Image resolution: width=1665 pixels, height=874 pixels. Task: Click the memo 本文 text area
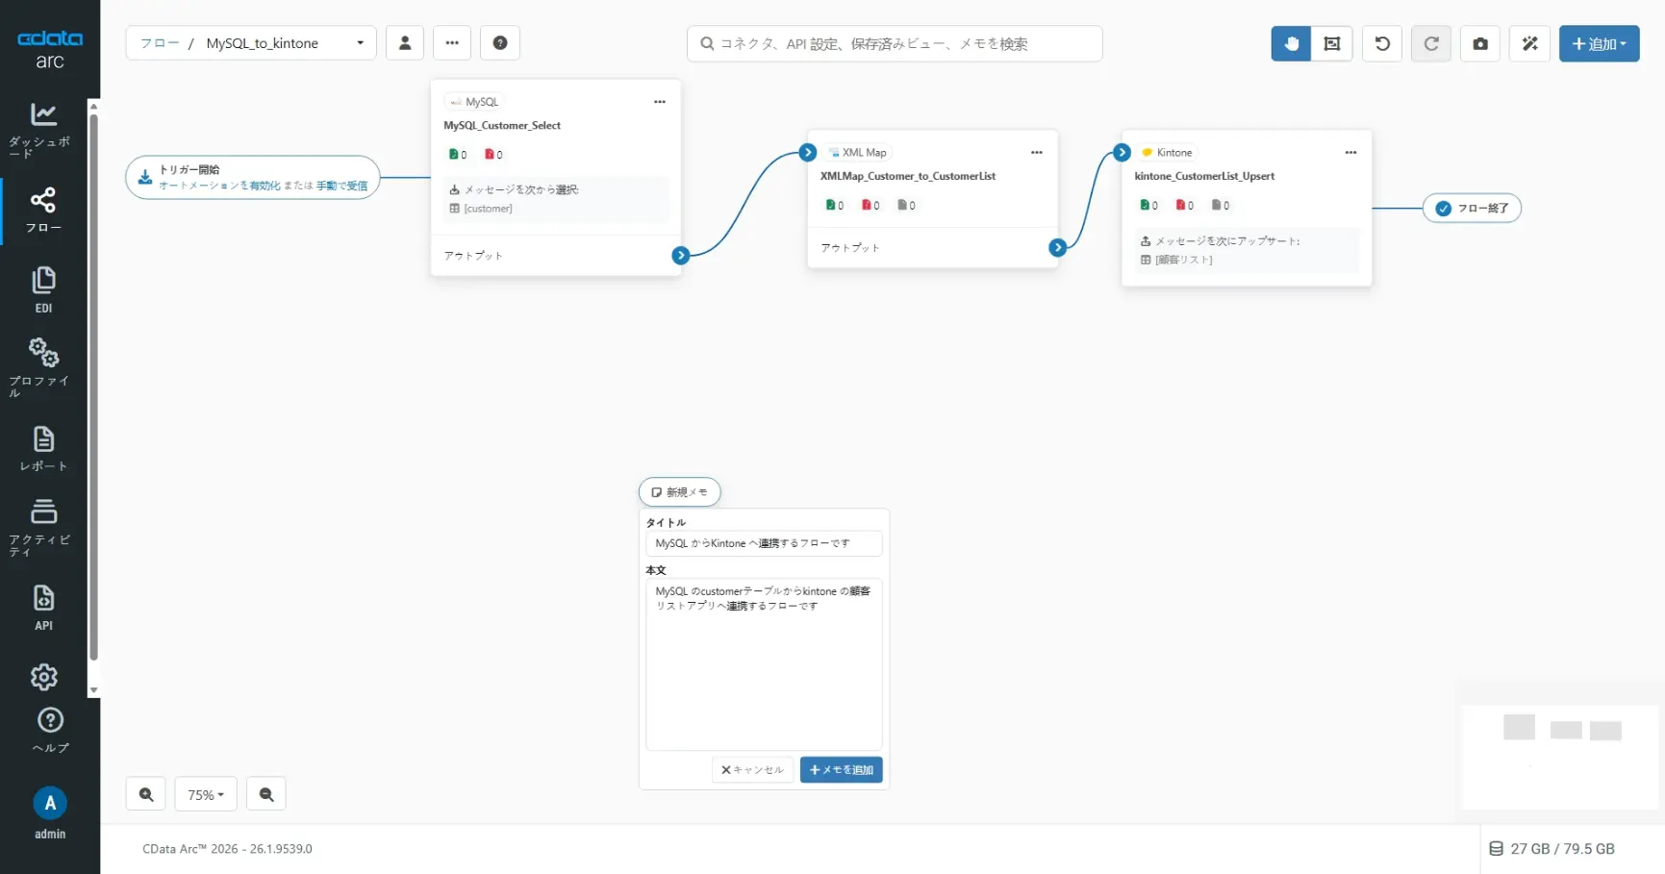(x=764, y=663)
